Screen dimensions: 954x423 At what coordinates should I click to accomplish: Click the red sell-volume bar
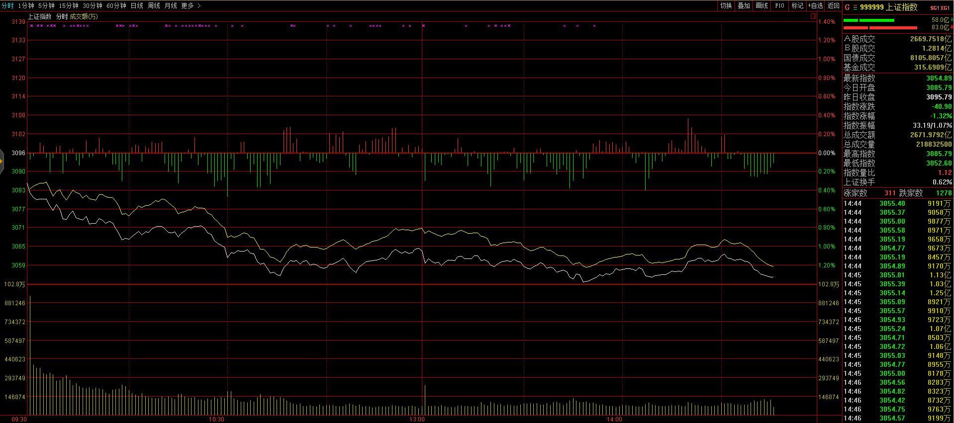[880, 28]
